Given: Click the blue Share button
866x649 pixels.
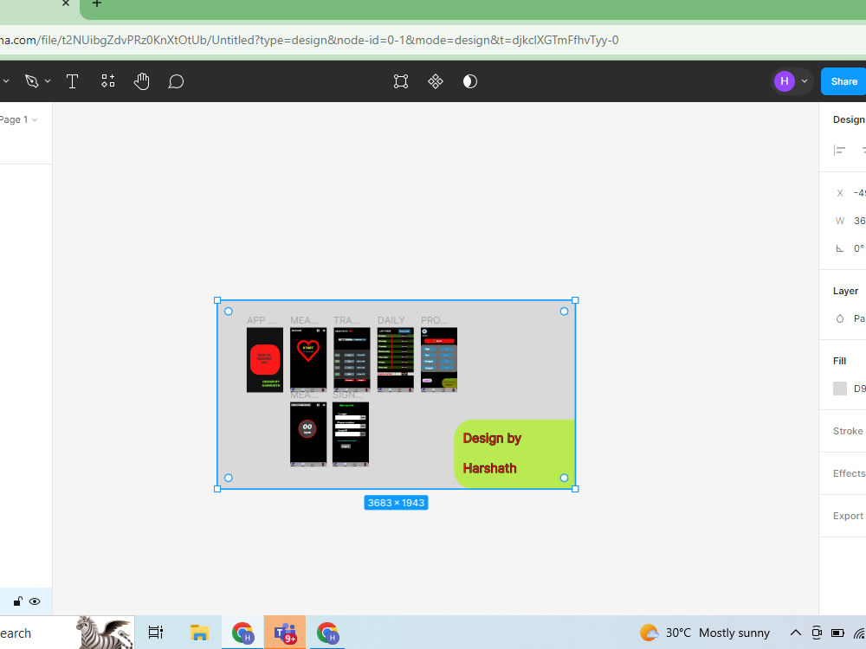Looking at the screenshot, I should point(843,81).
